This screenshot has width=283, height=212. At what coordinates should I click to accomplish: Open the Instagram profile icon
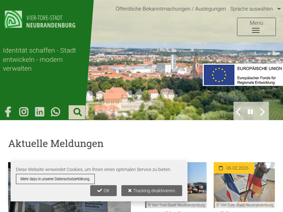coord(24,112)
